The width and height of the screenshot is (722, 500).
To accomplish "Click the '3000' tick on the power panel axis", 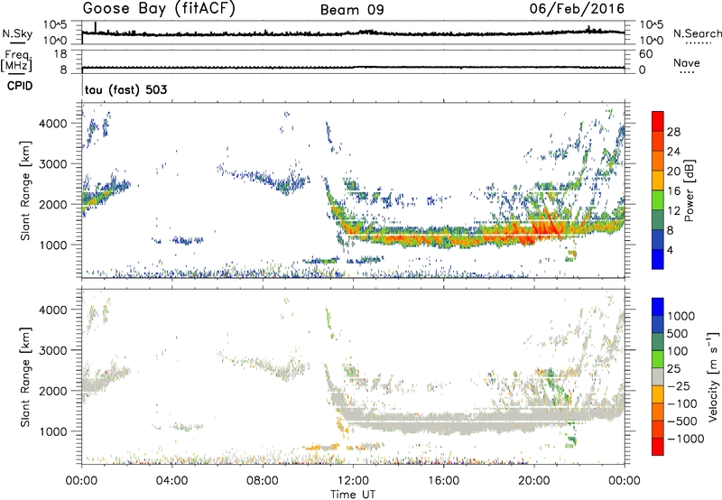I will pyautogui.click(x=53, y=164).
